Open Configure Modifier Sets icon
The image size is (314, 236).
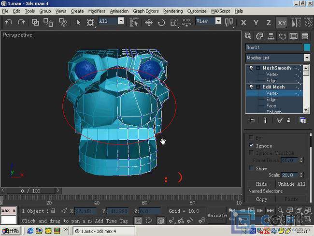(302, 120)
